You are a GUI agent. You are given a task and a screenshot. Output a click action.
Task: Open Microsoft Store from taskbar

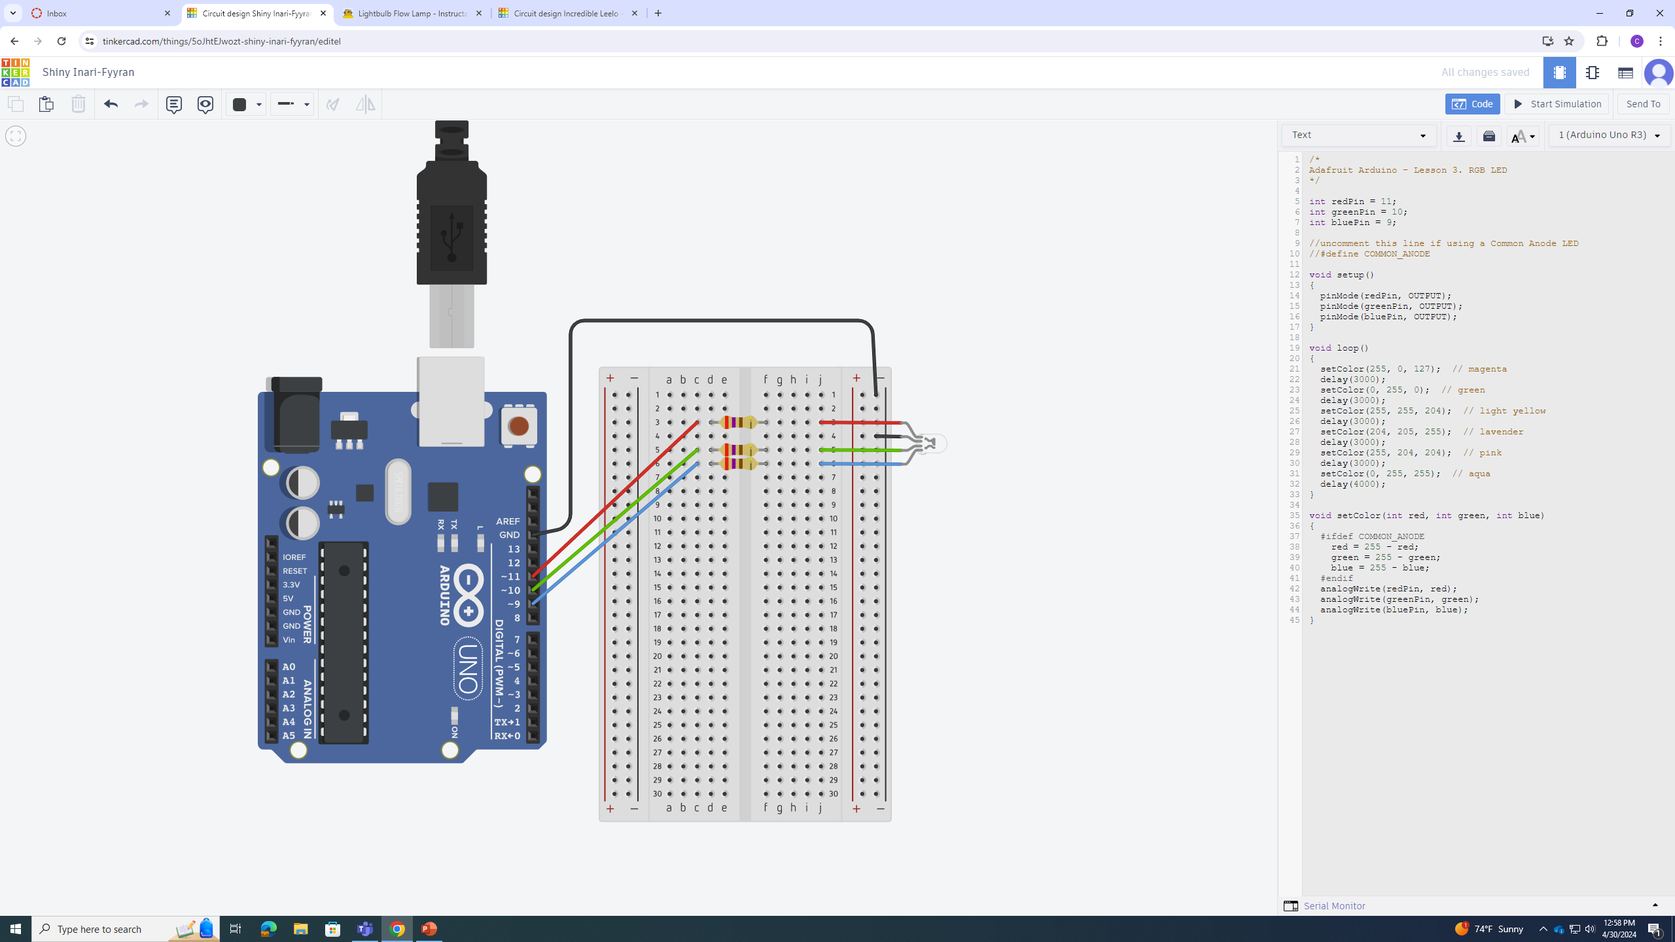pos(332,929)
